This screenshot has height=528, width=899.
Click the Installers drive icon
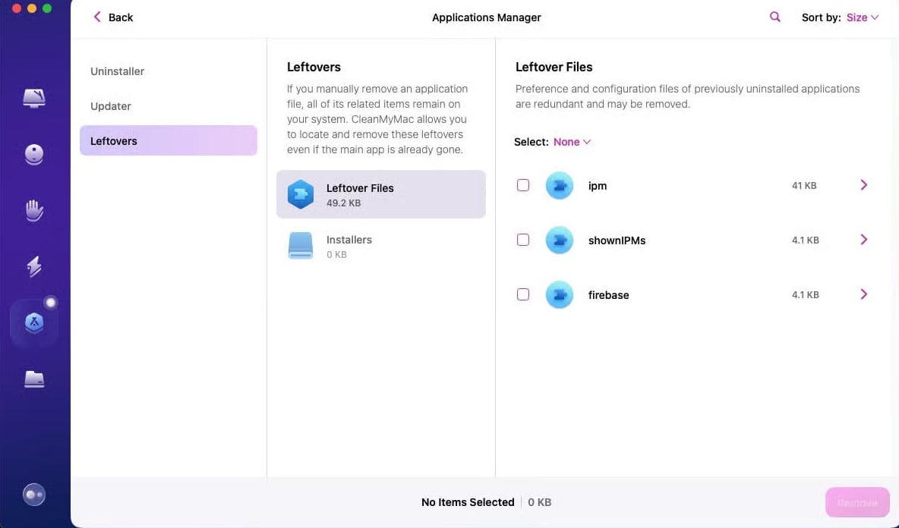[301, 246]
